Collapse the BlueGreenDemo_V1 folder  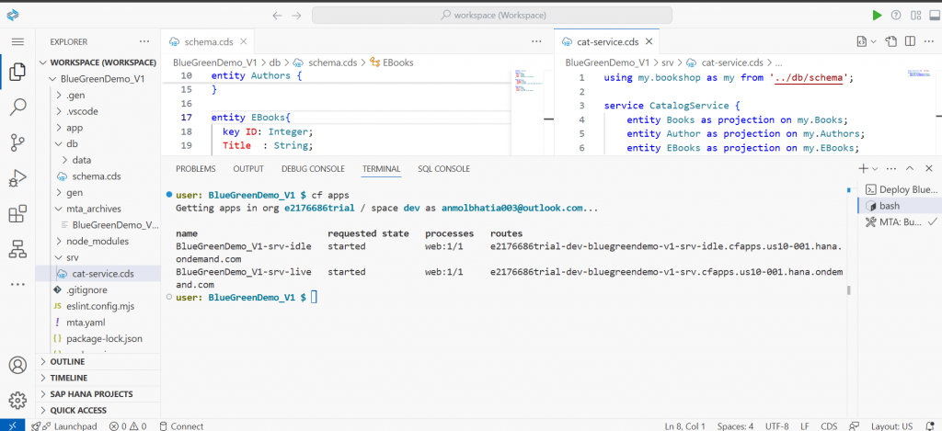point(98,79)
